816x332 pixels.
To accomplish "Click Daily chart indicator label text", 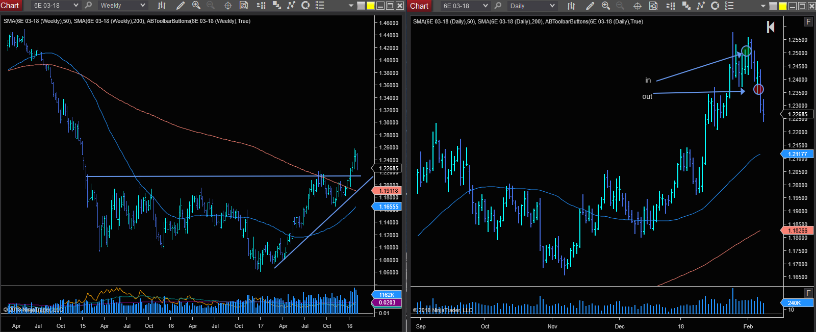I will [528, 21].
